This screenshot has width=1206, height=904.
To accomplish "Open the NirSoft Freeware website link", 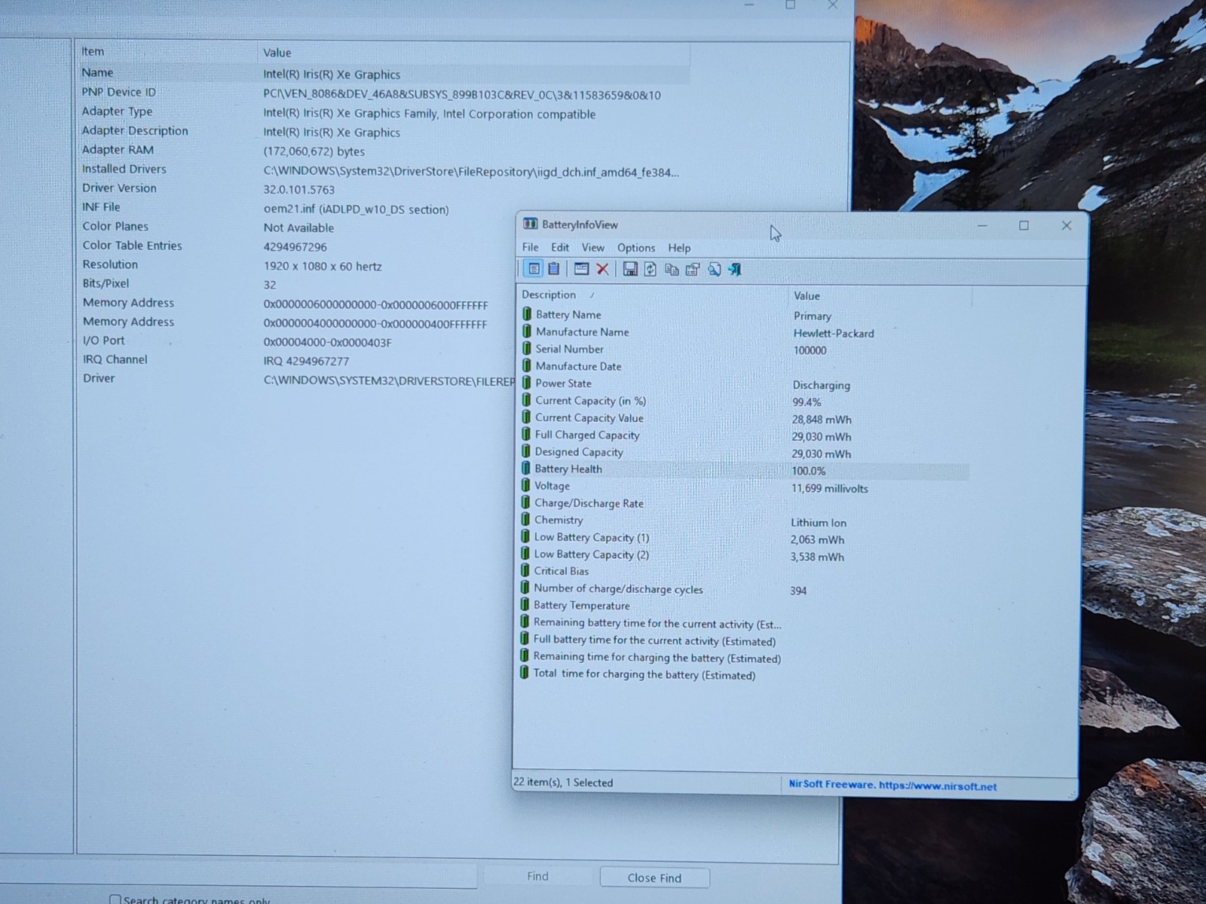I will pyautogui.click(x=892, y=785).
